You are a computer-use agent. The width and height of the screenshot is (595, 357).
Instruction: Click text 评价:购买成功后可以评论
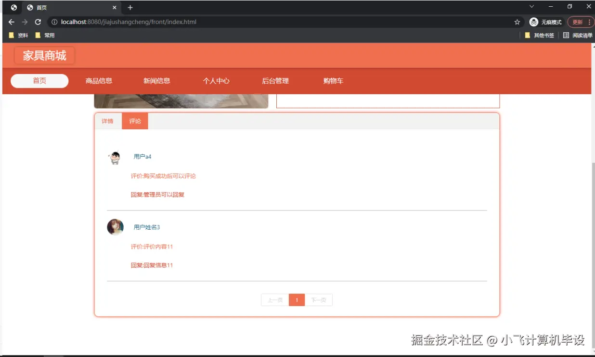[163, 176]
